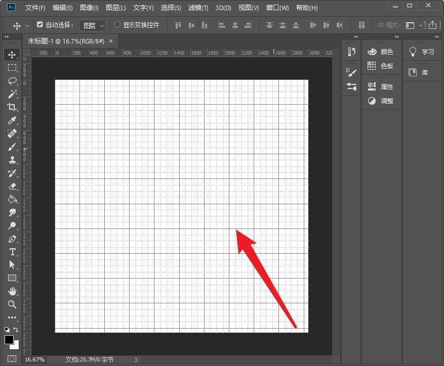Expand the collapsed 颜色 panel dock arrows

click(396, 37)
